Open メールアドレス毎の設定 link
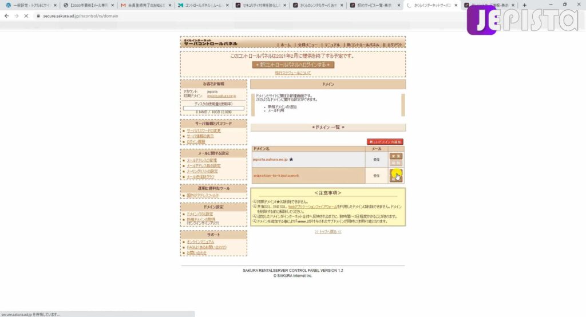Image resolution: width=586 pixels, height=317 pixels. (x=204, y=166)
